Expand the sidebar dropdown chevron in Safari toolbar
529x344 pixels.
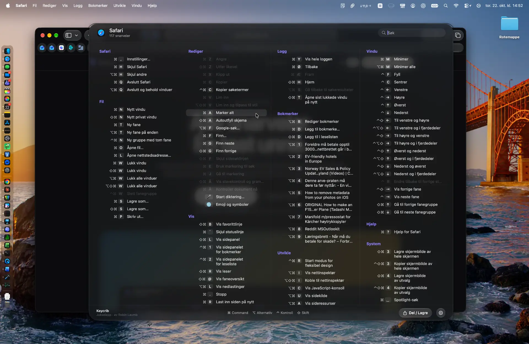click(x=76, y=35)
